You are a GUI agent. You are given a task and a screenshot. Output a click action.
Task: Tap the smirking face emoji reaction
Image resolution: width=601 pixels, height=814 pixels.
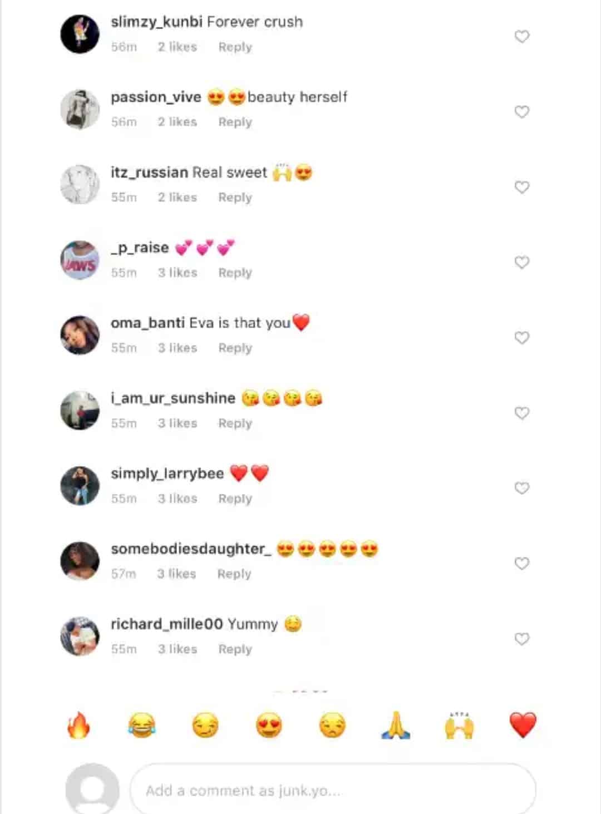205,726
